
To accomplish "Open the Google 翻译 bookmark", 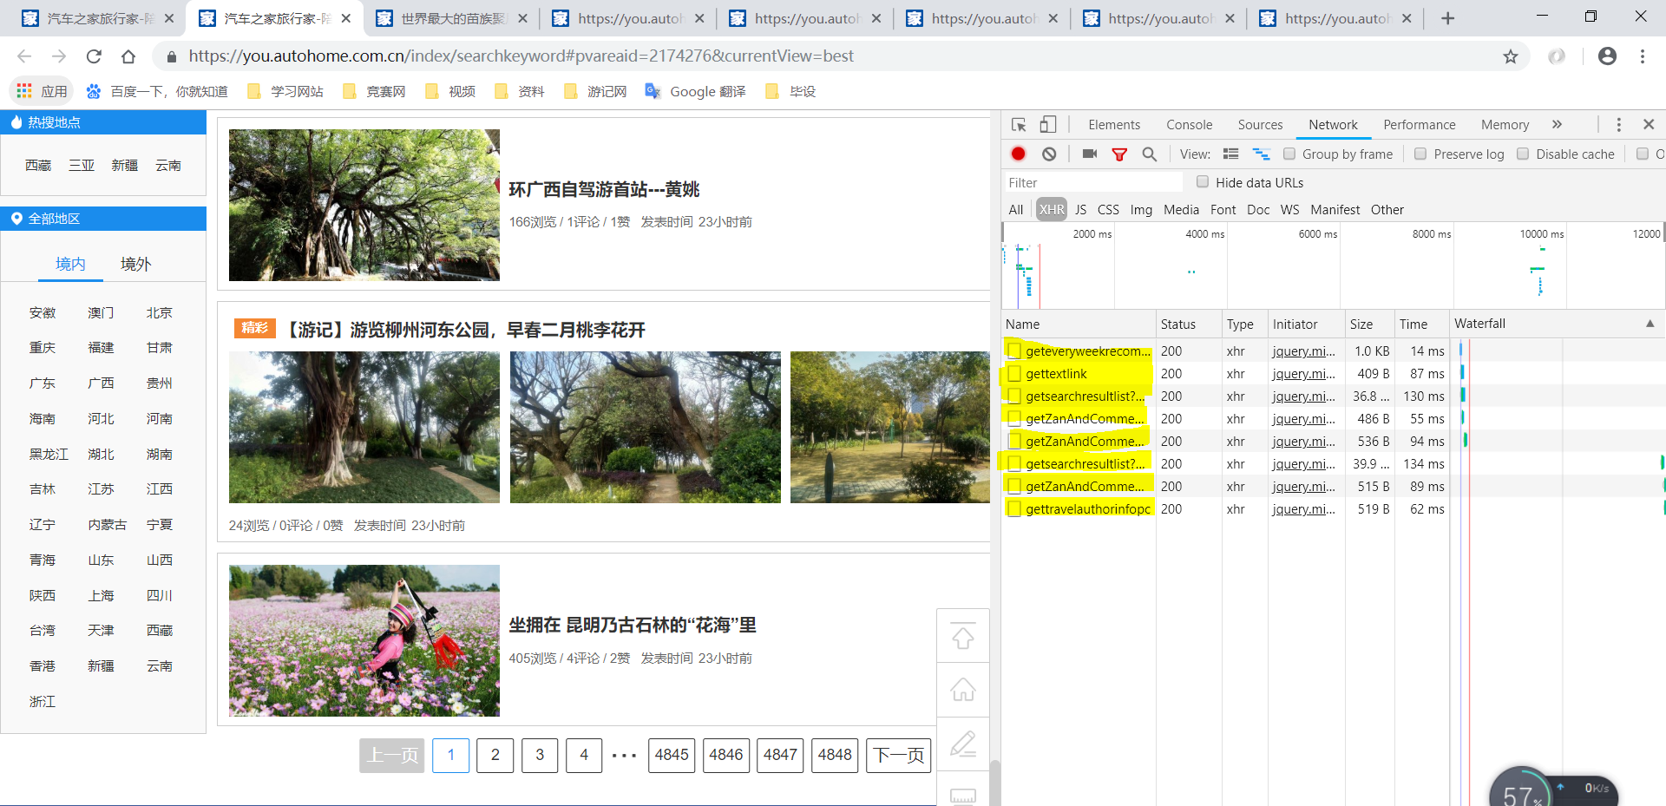I will (696, 91).
